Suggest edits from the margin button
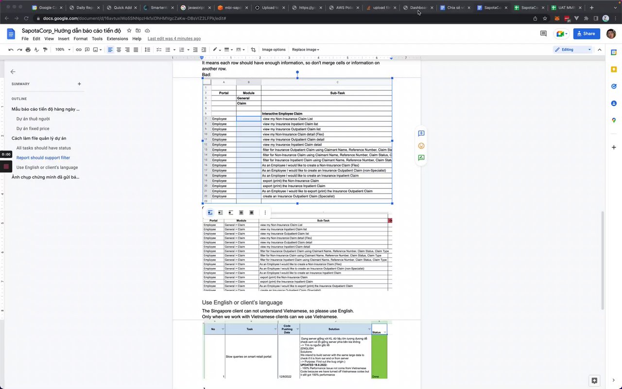This screenshot has width=622, height=389. coord(421,158)
